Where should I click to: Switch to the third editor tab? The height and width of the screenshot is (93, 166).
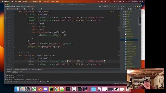(x=27, y=9)
